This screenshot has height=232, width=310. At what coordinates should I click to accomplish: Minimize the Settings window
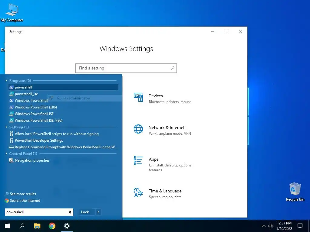pyautogui.click(x=213, y=31)
